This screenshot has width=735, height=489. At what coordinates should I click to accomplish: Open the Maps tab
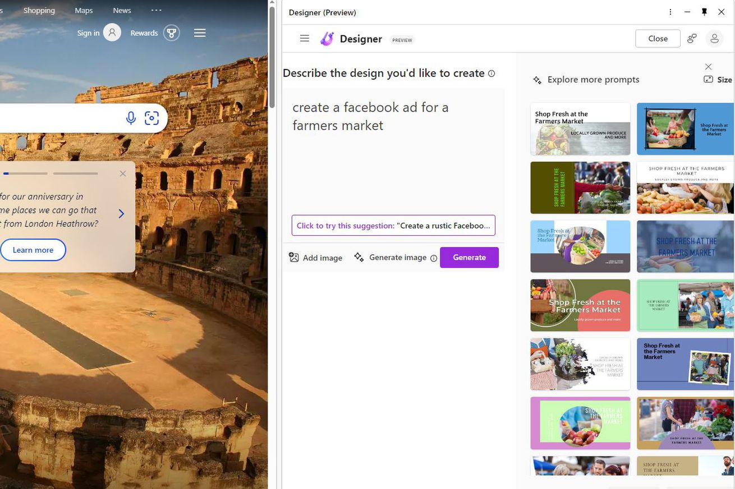point(84,10)
